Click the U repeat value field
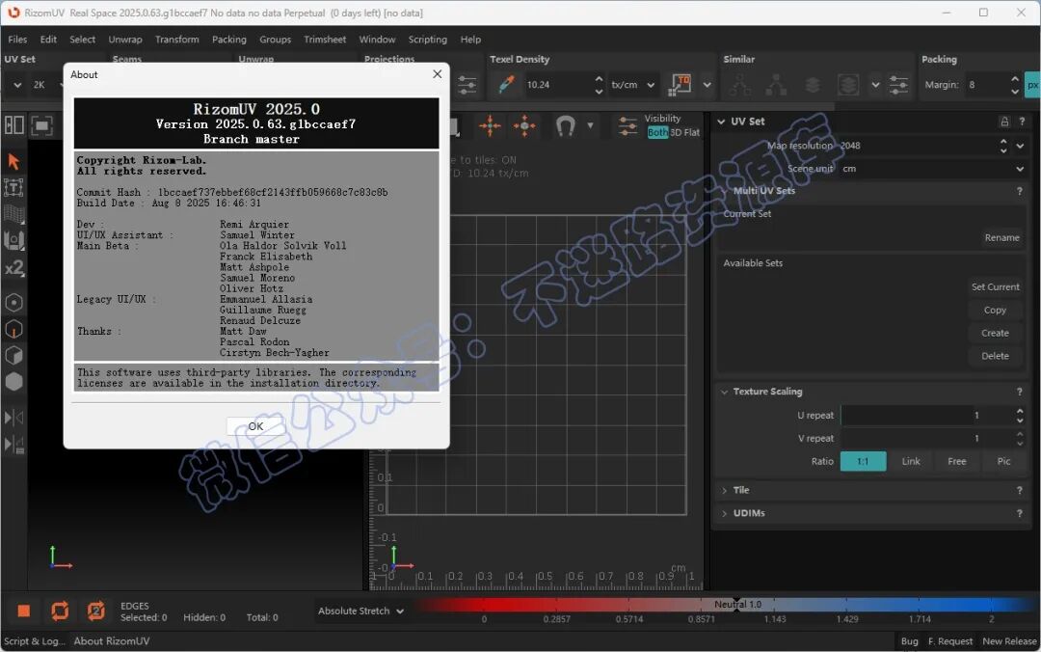This screenshot has height=652, width=1041. (925, 416)
